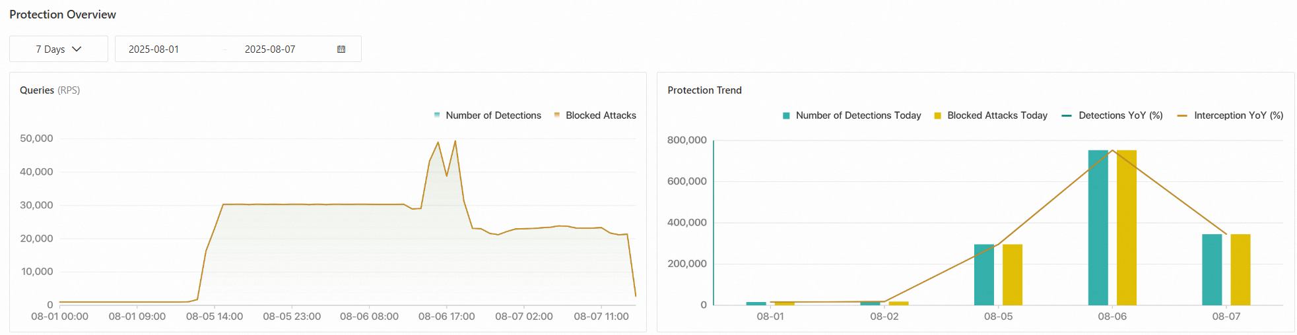Screen dimensions: 1297x335
Task: Click the yellow bar for 08-05
Action: (1013, 275)
